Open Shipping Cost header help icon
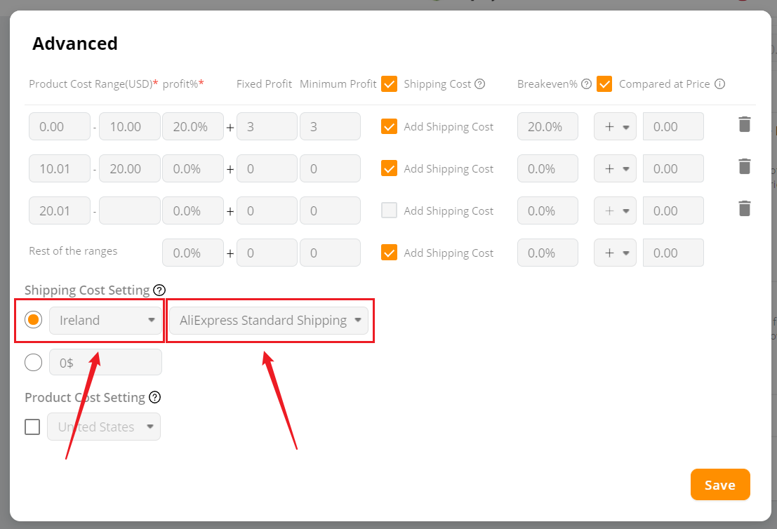Image resolution: width=777 pixels, height=529 pixels. (479, 83)
